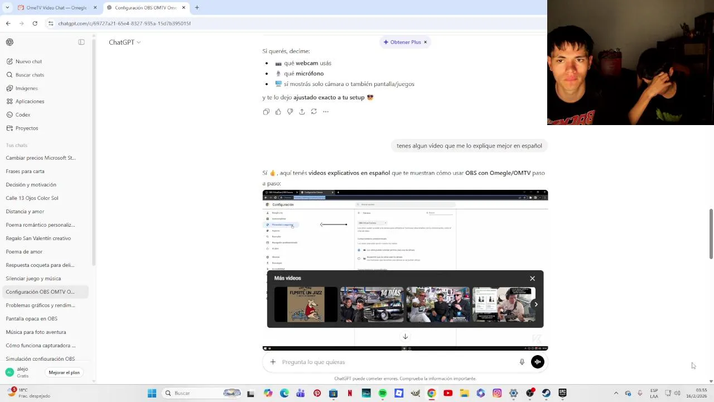Open Epic Games Launcher from the taskbar
This screenshot has width=714, height=402.
(x=562, y=393)
